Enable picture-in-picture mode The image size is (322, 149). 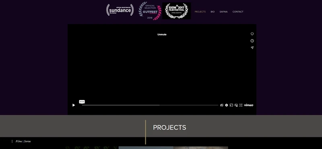click(236, 105)
